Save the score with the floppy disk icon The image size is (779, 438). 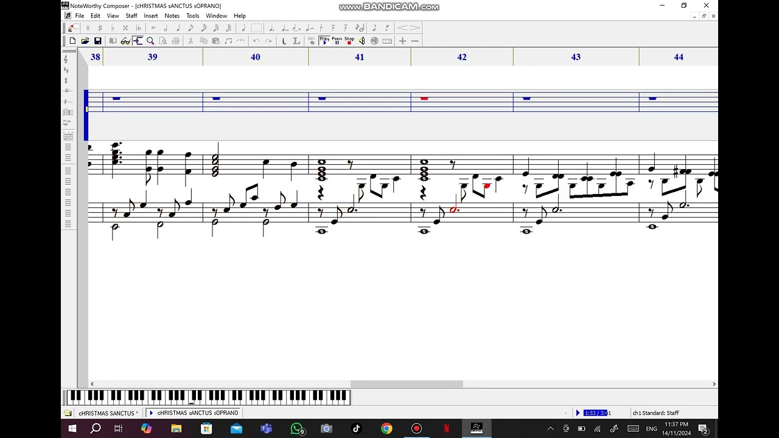click(97, 41)
